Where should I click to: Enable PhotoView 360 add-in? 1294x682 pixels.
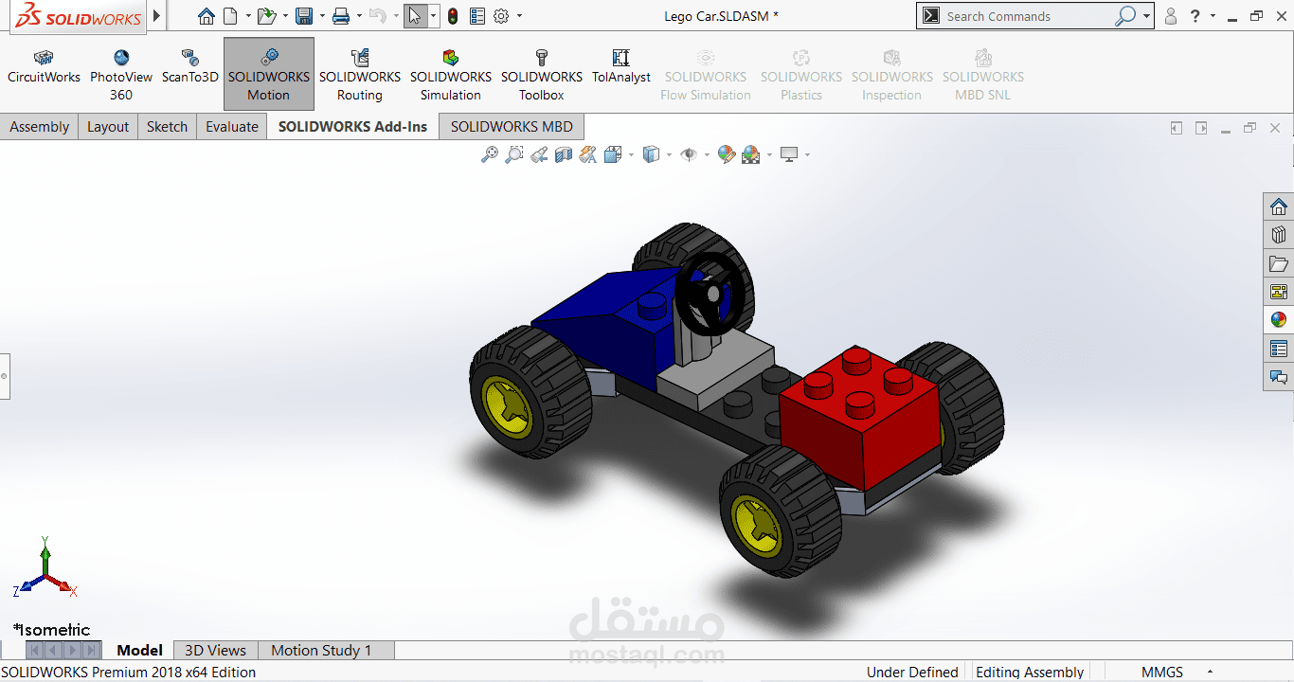pos(121,75)
